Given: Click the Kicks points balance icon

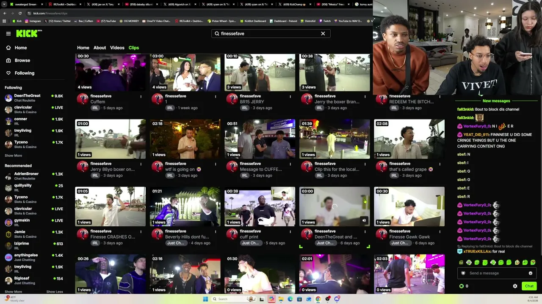Looking at the screenshot, I should [462, 286].
